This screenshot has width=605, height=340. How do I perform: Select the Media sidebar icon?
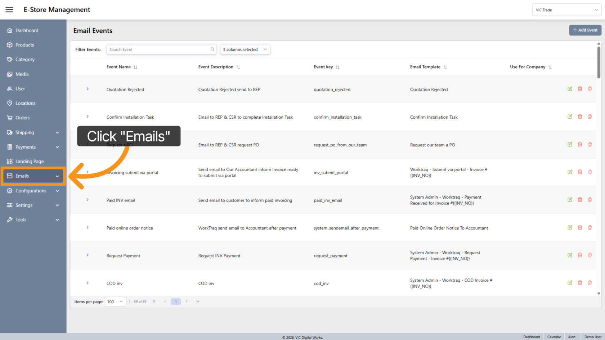[x=10, y=74]
